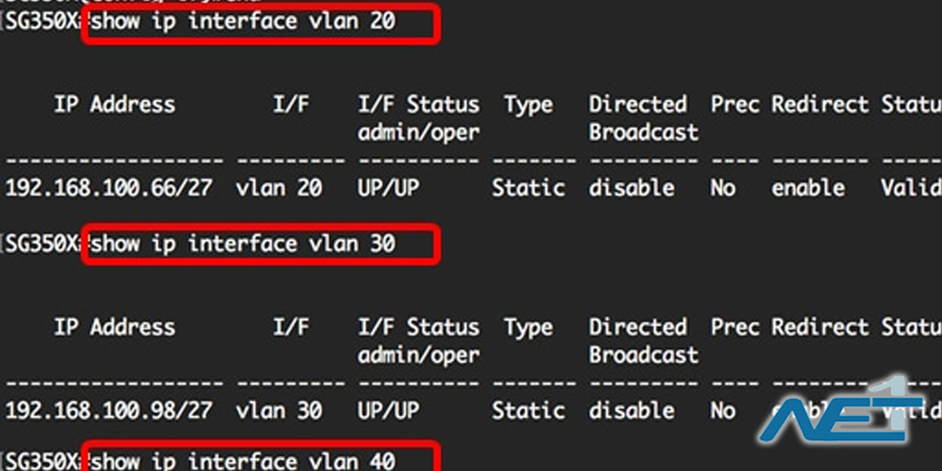Click the second 'Redirect' column header
This screenshot has width=942, height=471.
click(x=820, y=327)
